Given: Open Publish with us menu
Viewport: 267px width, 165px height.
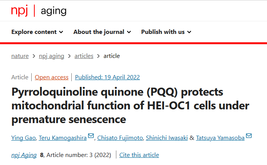Looking at the screenshot, I should [x=166, y=32].
